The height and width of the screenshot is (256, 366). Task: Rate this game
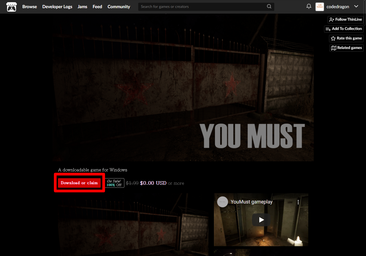346,38
